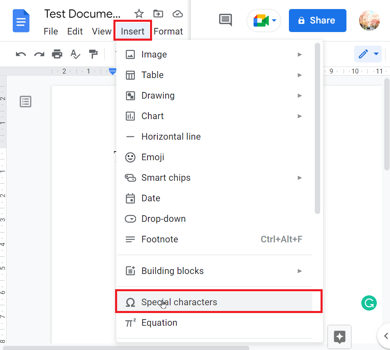Choose Building blocks menu item

click(215, 271)
